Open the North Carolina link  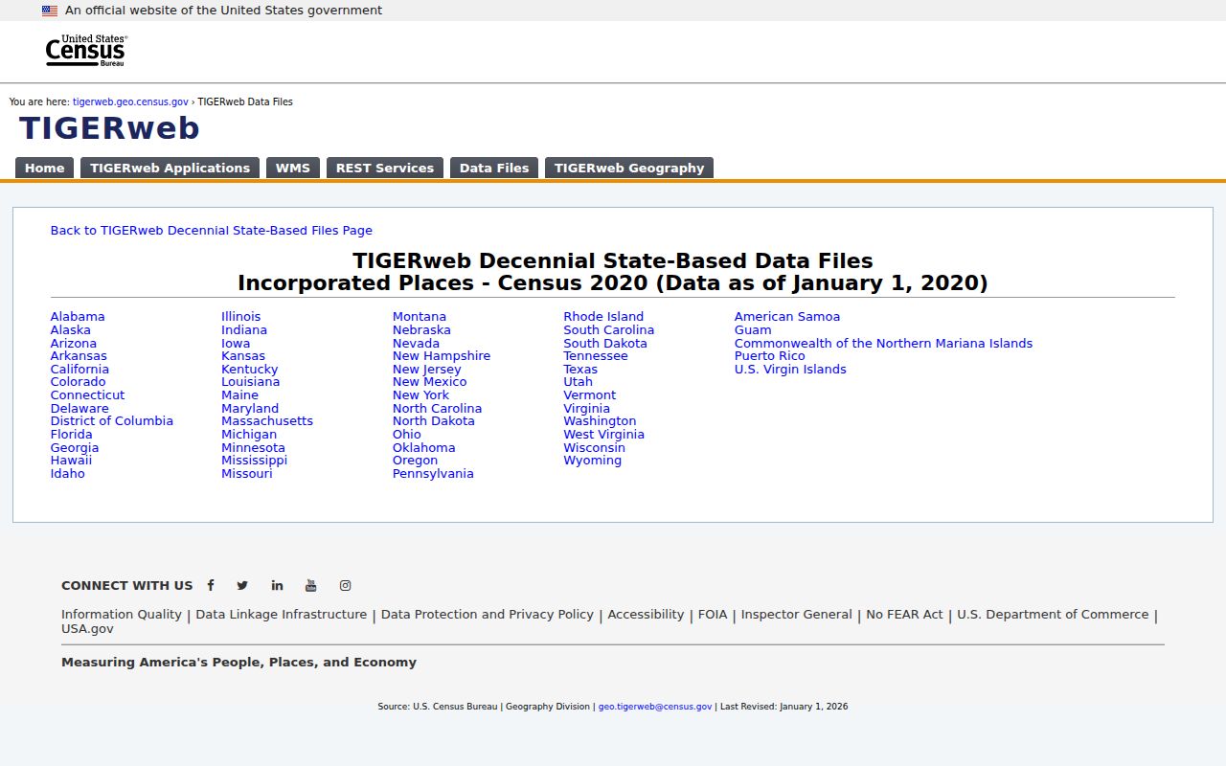[438, 409]
